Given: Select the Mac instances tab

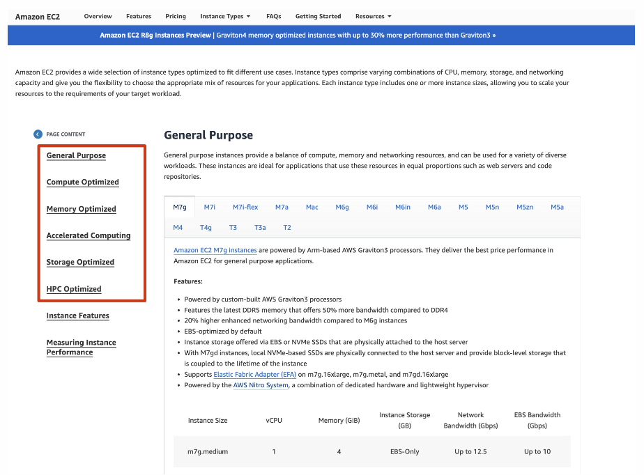Looking at the screenshot, I should pyautogui.click(x=312, y=207).
